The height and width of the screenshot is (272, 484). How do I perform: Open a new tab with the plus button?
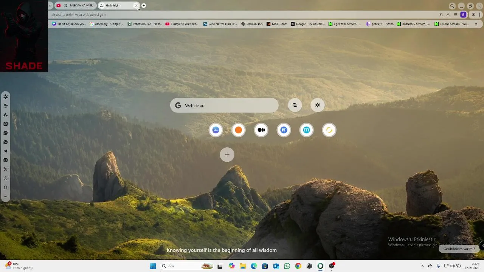tap(144, 6)
